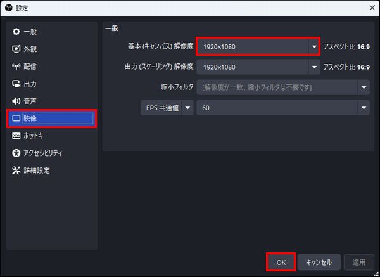Open the 外観 settings page

pos(52,49)
